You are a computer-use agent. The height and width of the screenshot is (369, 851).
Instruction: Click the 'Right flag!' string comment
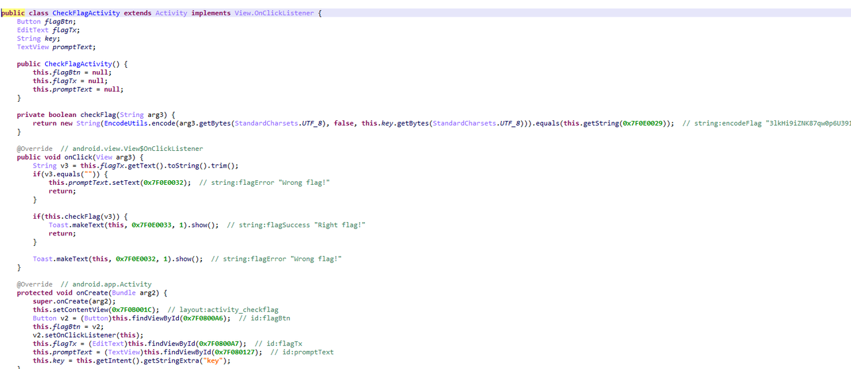coord(340,225)
